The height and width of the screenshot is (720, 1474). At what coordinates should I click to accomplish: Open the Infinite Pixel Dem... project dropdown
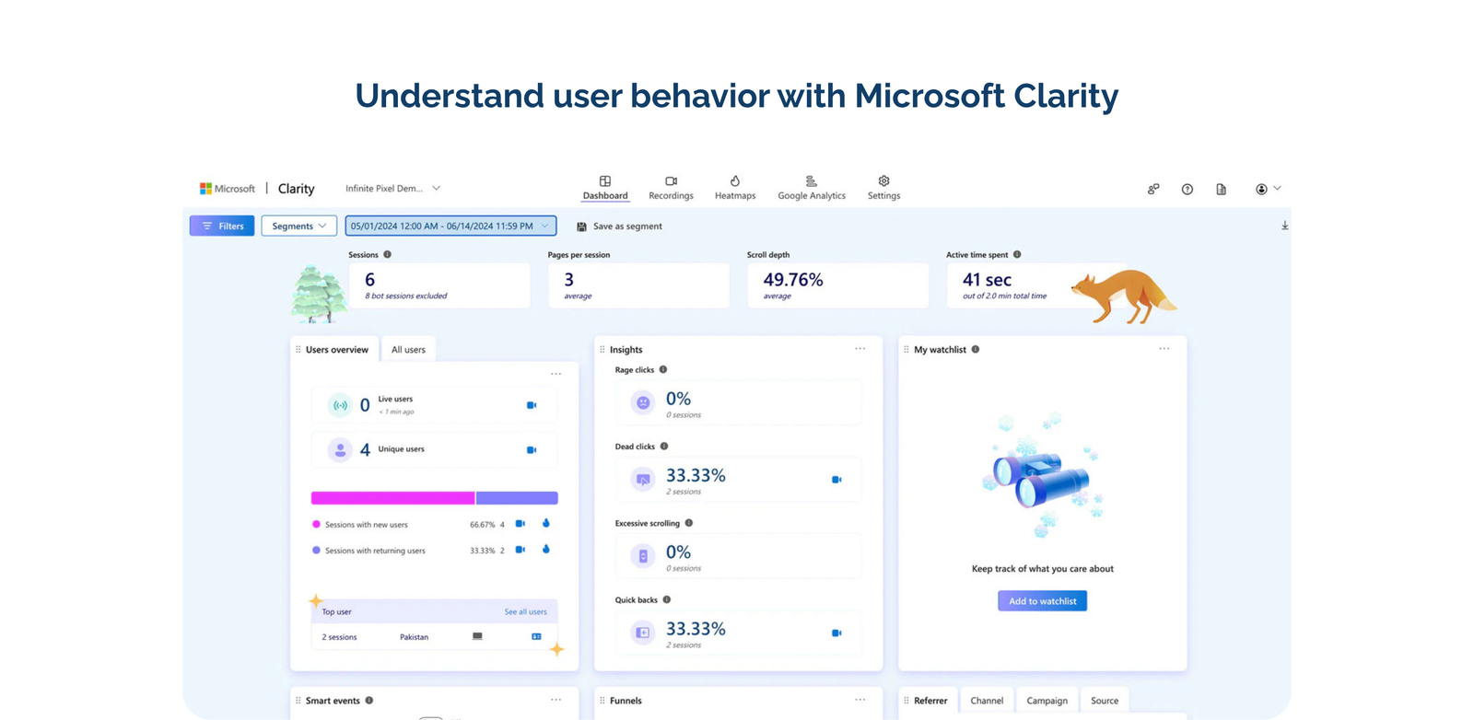tap(392, 189)
